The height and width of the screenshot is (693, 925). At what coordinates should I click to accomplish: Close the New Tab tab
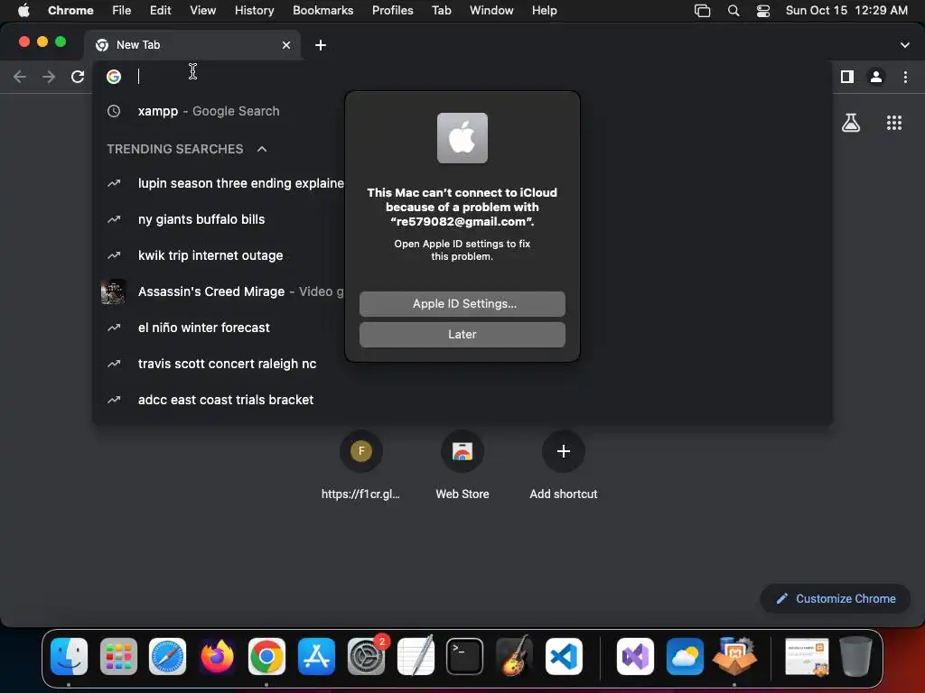[286, 45]
